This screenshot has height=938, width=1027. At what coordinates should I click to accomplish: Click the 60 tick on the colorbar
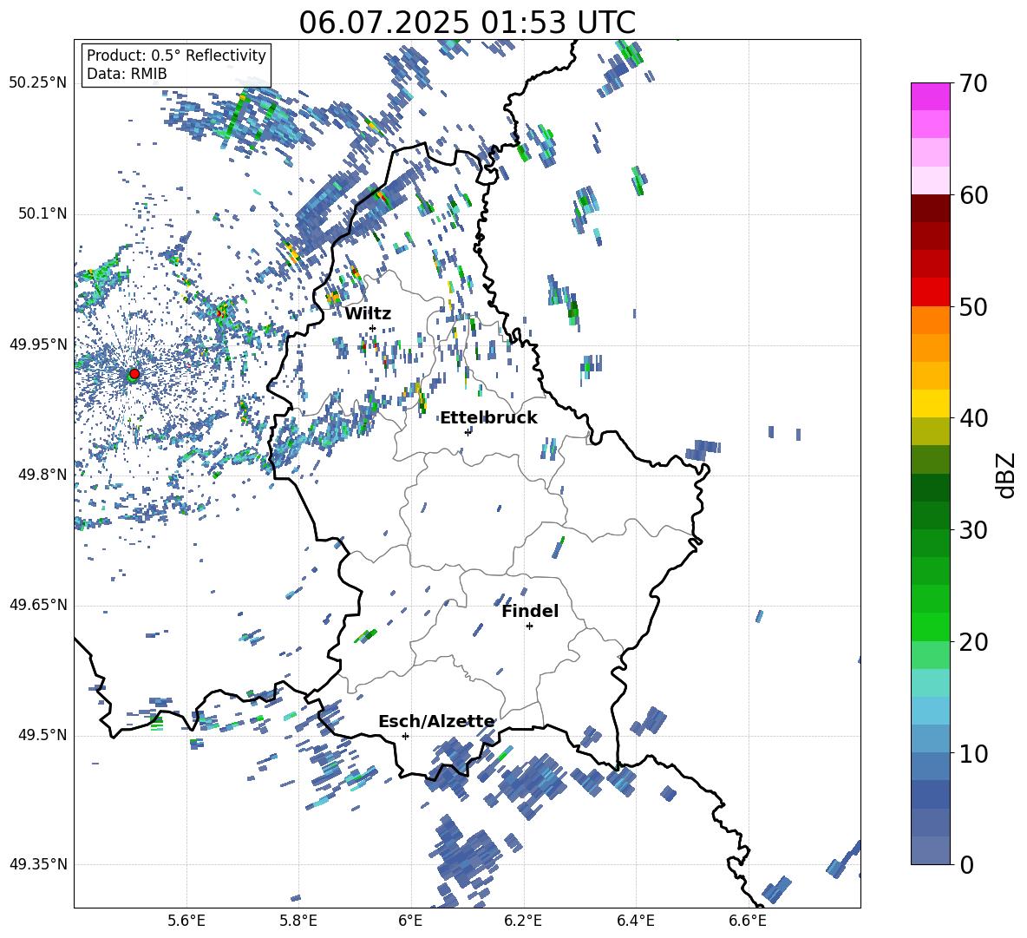coord(972,195)
